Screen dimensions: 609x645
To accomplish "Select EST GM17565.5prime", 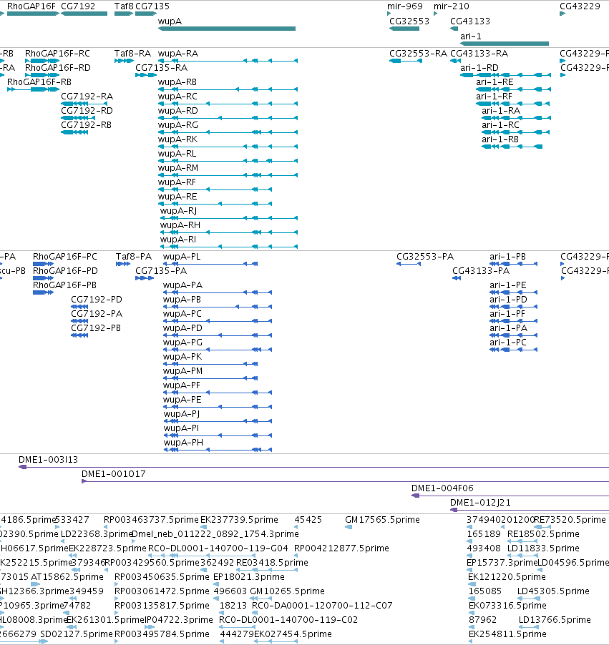I will 383,520.
